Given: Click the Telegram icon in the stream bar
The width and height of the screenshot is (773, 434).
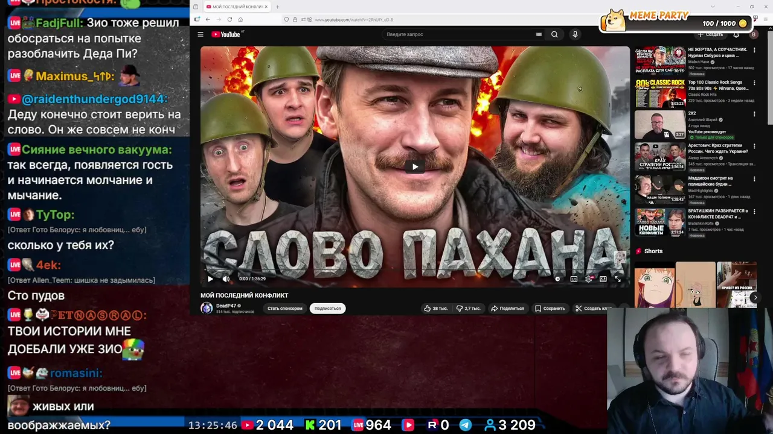Looking at the screenshot, I should pos(466,425).
